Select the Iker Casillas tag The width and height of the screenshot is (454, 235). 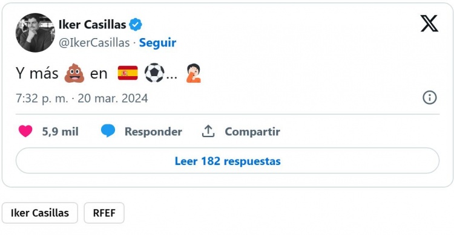tap(40, 213)
